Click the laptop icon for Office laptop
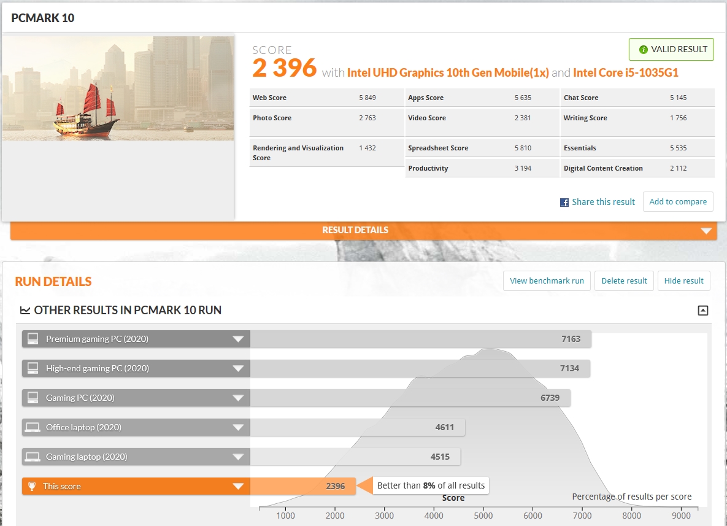Viewport: 727px width, 526px height. pyautogui.click(x=33, y=427)
